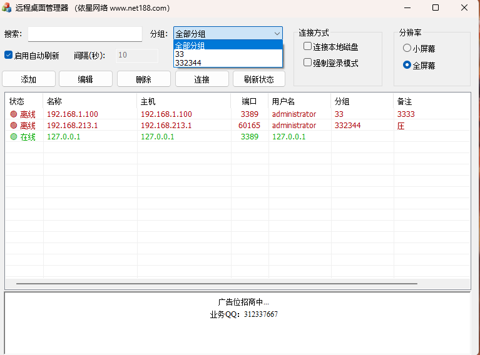Screen dimensions: 480x355
Task: Click the app icon in title bar
Action: click(x=8, y=8)
